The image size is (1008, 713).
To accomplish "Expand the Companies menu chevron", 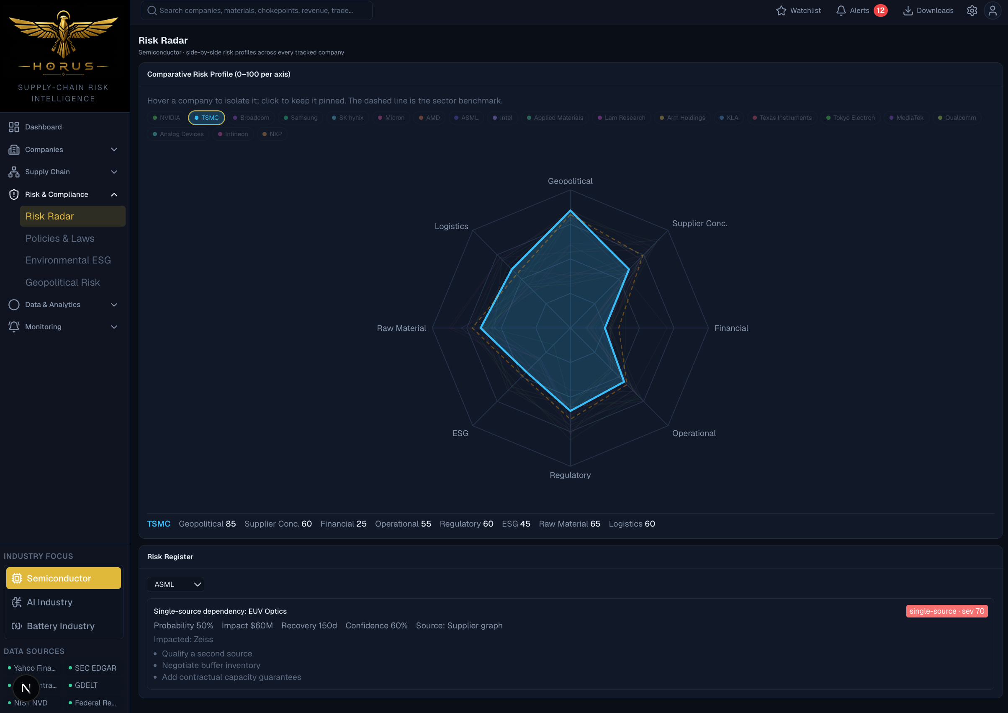I will coord(114,150).
